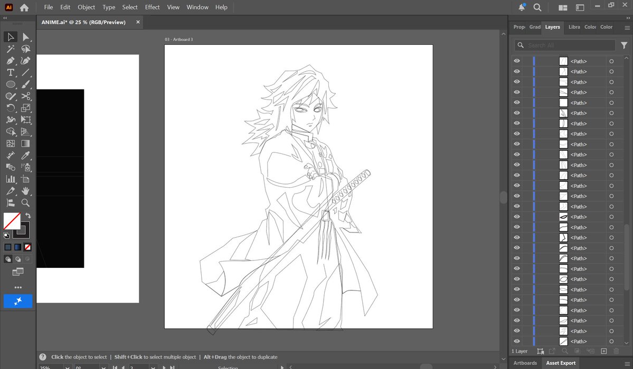
Task: Open the artboard number dropdown
Action: 153,367
